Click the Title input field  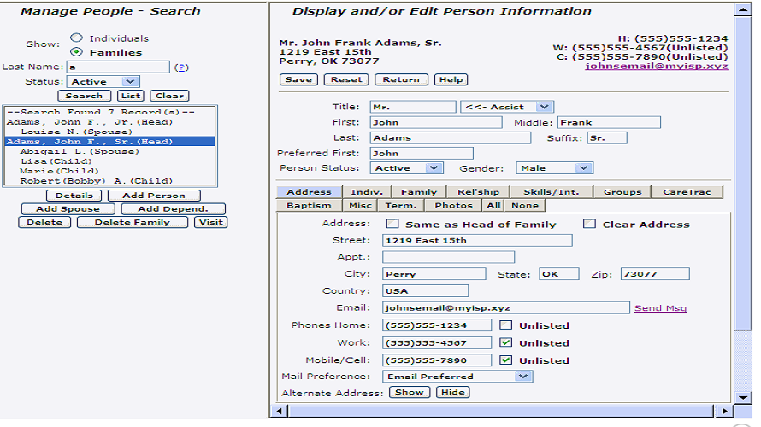point(413,107)
